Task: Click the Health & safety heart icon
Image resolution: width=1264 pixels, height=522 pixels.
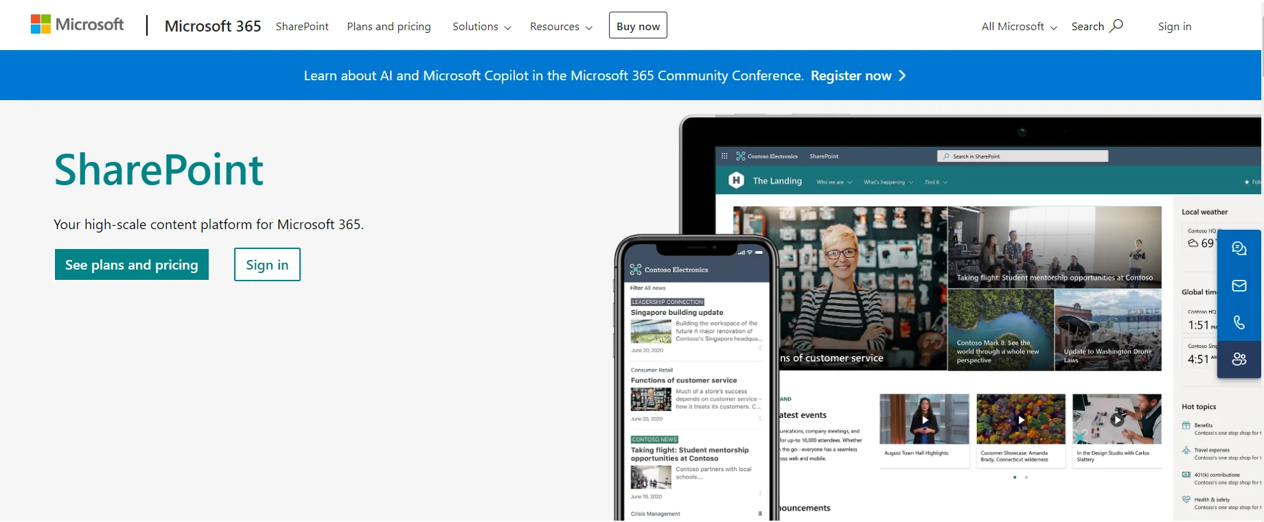Action: (x=1186, y=500)
